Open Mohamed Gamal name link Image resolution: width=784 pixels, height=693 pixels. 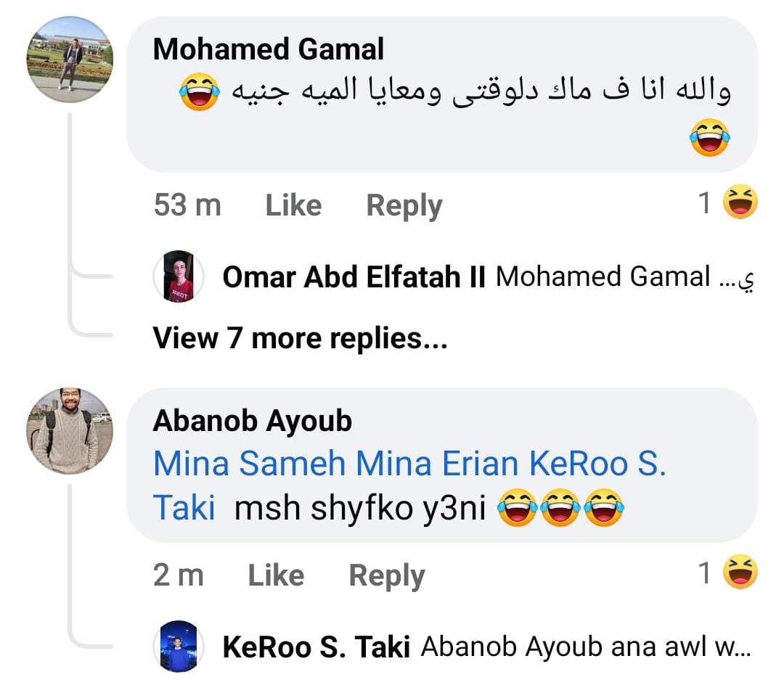click(x=269, y=49)
